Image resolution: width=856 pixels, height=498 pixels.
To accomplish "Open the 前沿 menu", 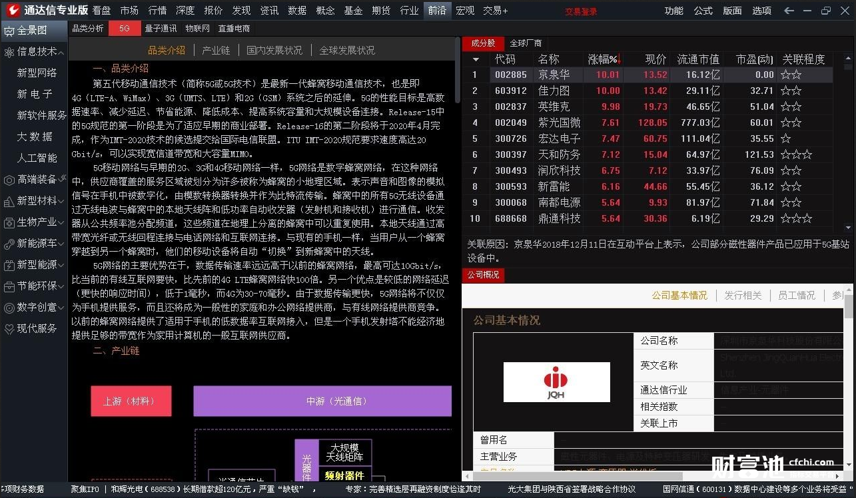I will (437, 11).
